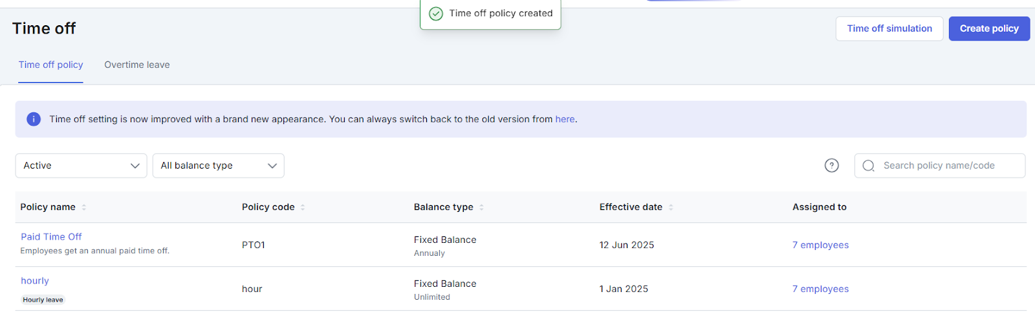Sort by Effective date column arrows

click(671, 207)
